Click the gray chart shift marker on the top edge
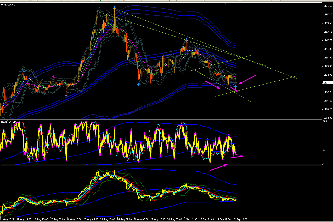 tap(225, 3)
